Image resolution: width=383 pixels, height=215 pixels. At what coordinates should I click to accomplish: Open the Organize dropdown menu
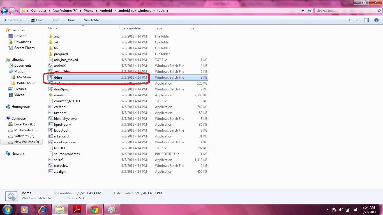[x=13, y=20]
